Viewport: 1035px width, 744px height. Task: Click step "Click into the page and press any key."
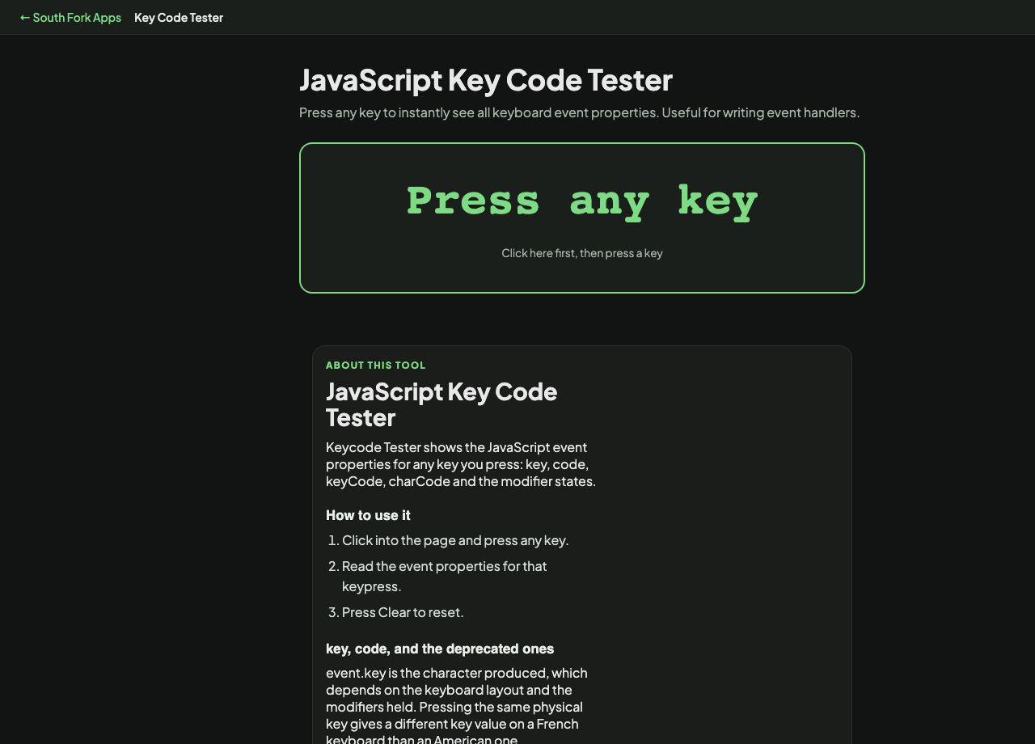pos(455,540)
